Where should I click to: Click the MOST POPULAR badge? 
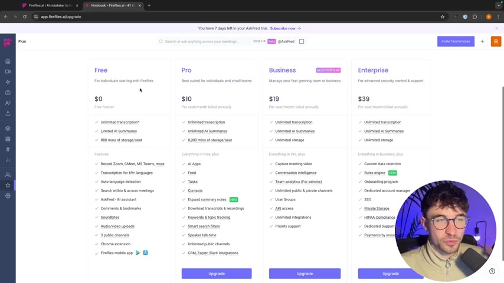(328, 70)
